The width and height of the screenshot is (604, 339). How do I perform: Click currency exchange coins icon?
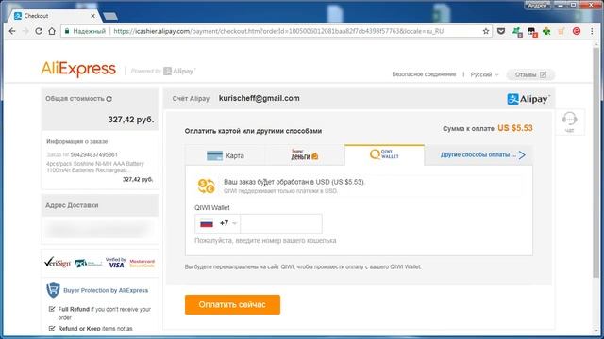click(x=206, y=186)
